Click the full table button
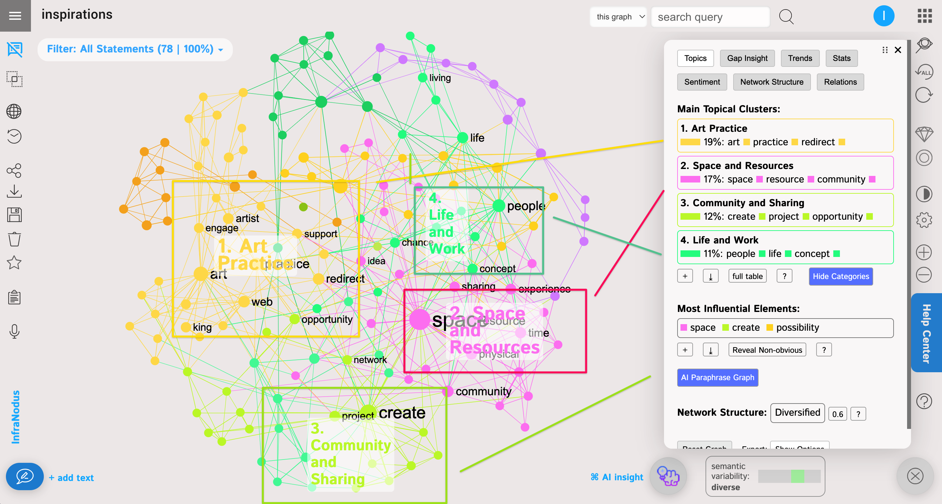 pyautogui.click(x=747, y=276)
